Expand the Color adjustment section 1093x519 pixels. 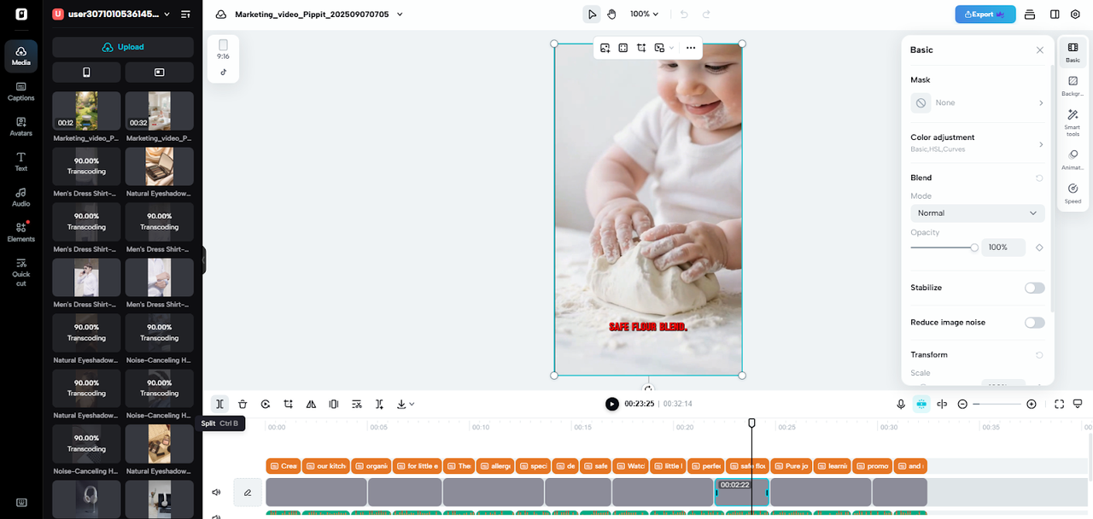[977, 143]
